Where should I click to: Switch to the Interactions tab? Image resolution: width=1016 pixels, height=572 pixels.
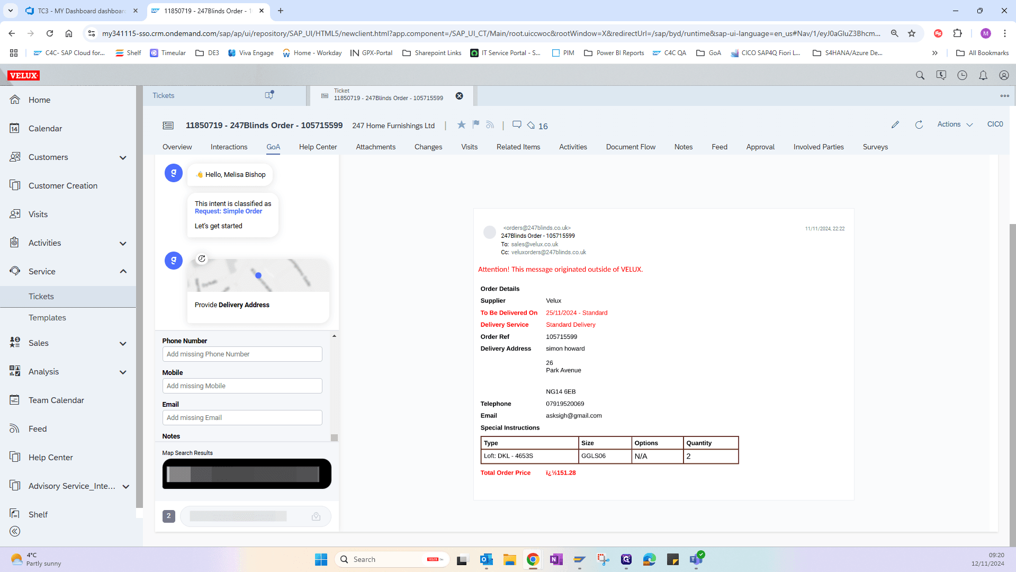[229, 147]
